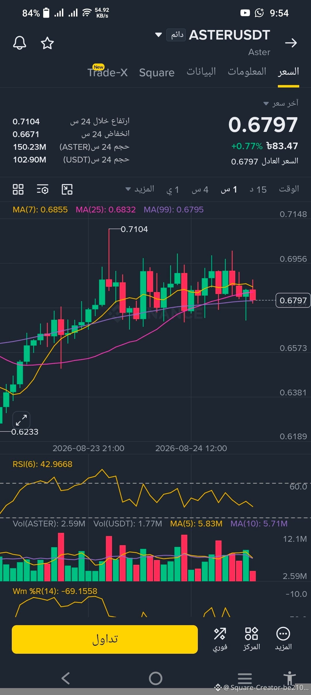Open فوري instant convert icon
This screenshot has height=695, width=311.
[x=220, y=639]
